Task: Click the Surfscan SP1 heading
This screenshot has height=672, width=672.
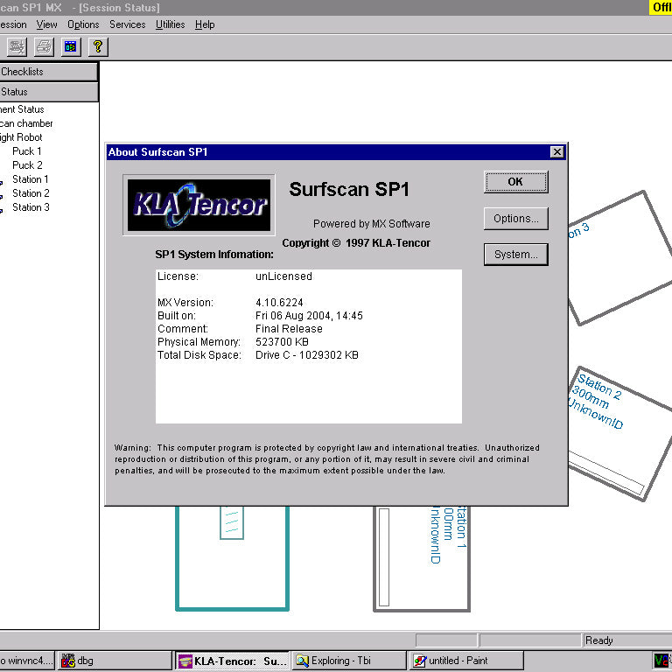Action: click(349, 189)
